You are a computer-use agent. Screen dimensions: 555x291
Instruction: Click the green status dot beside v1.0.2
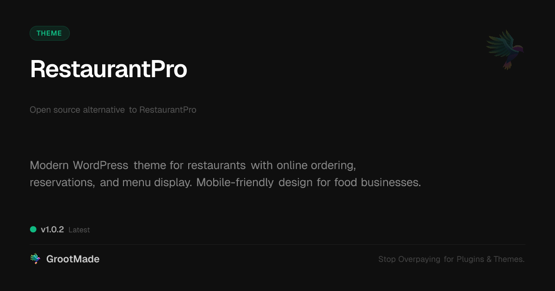(33, 229)
